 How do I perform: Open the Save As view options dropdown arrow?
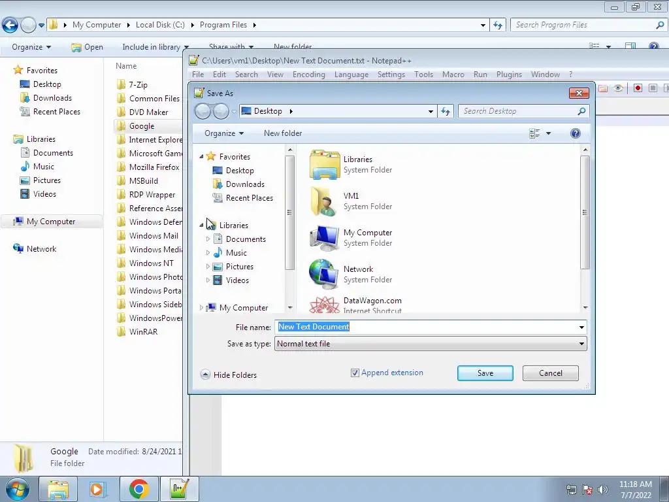[x=549, y=133]
